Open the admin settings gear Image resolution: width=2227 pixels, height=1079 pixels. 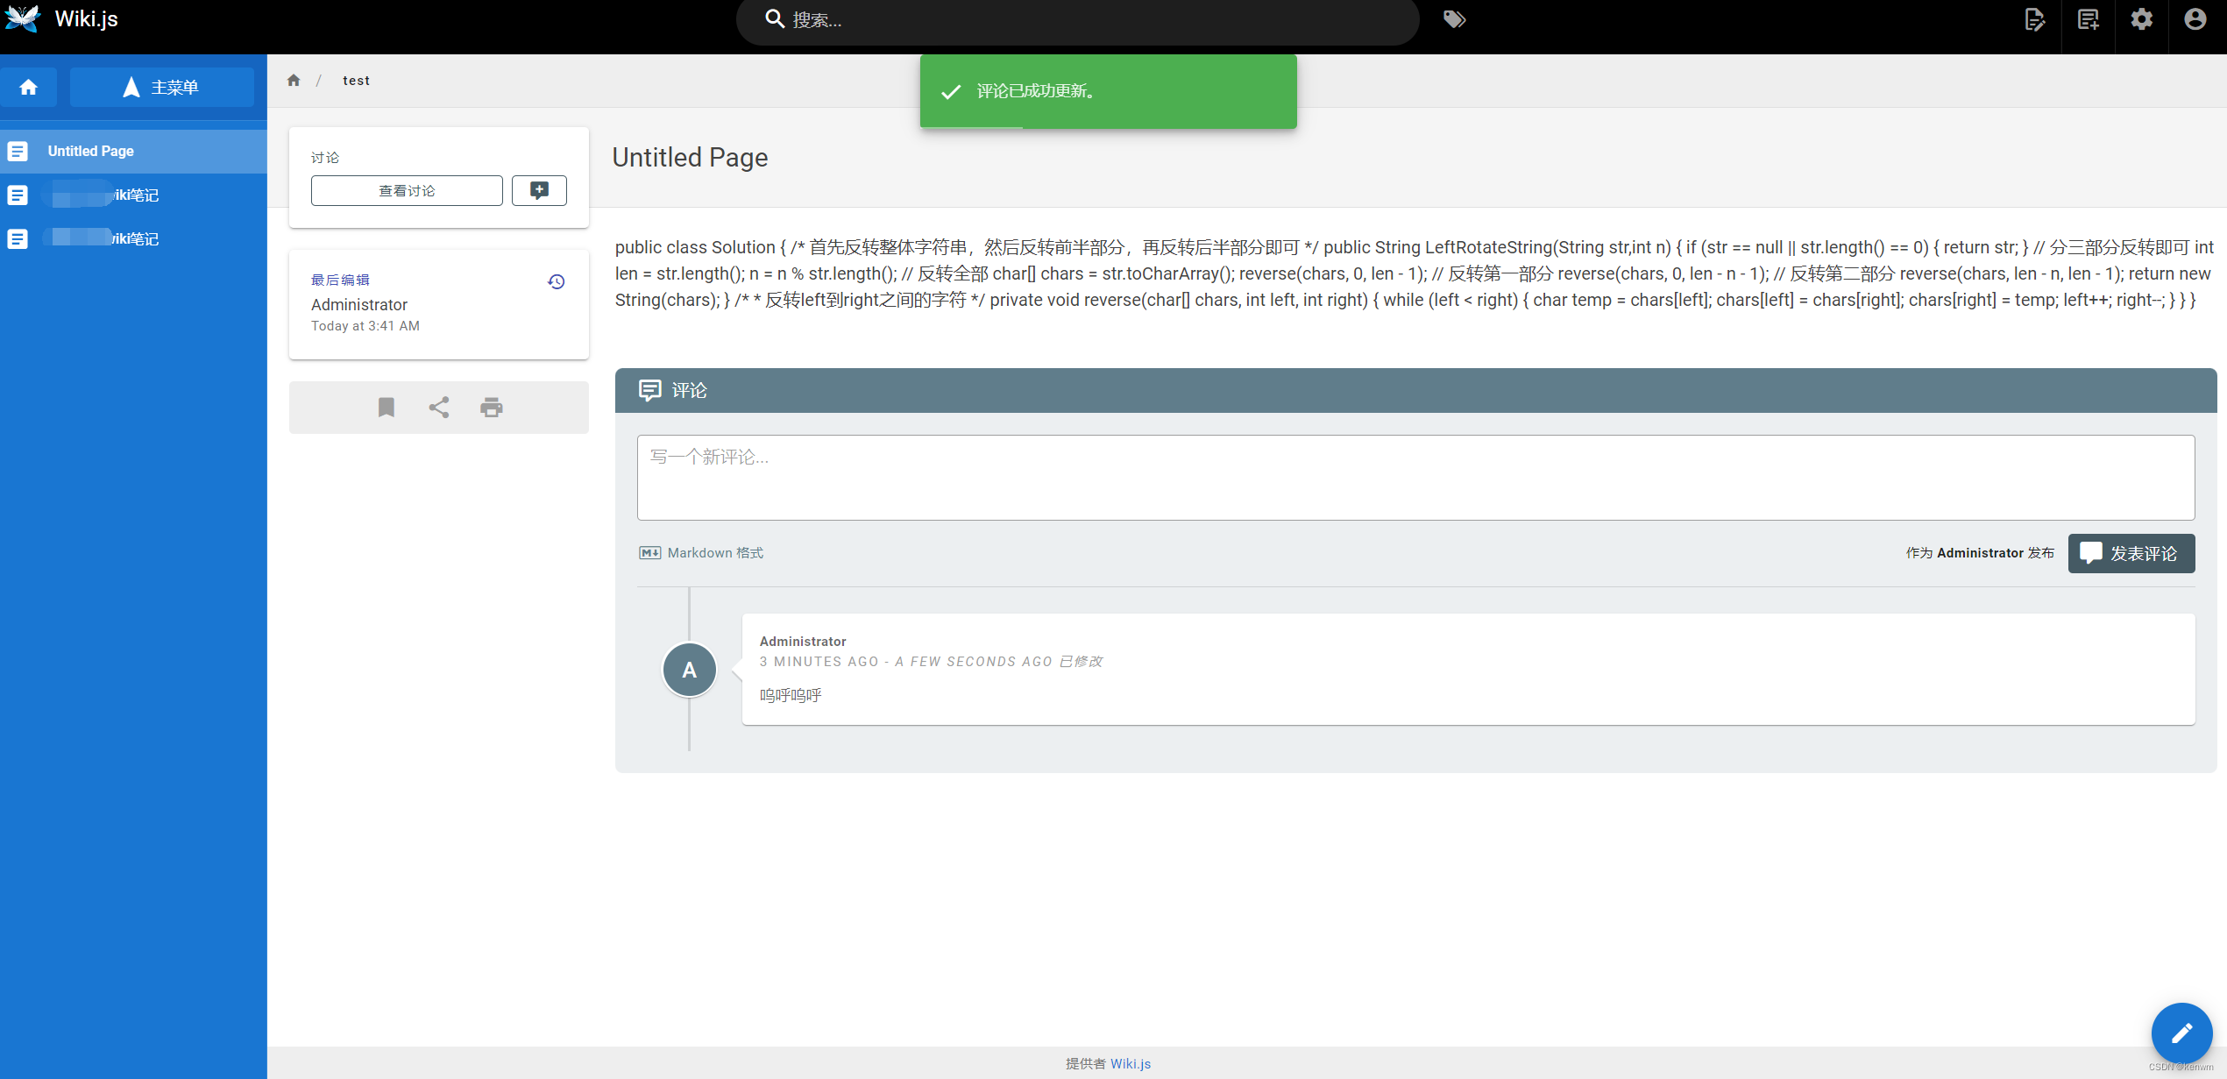(x=2142, y=19)
